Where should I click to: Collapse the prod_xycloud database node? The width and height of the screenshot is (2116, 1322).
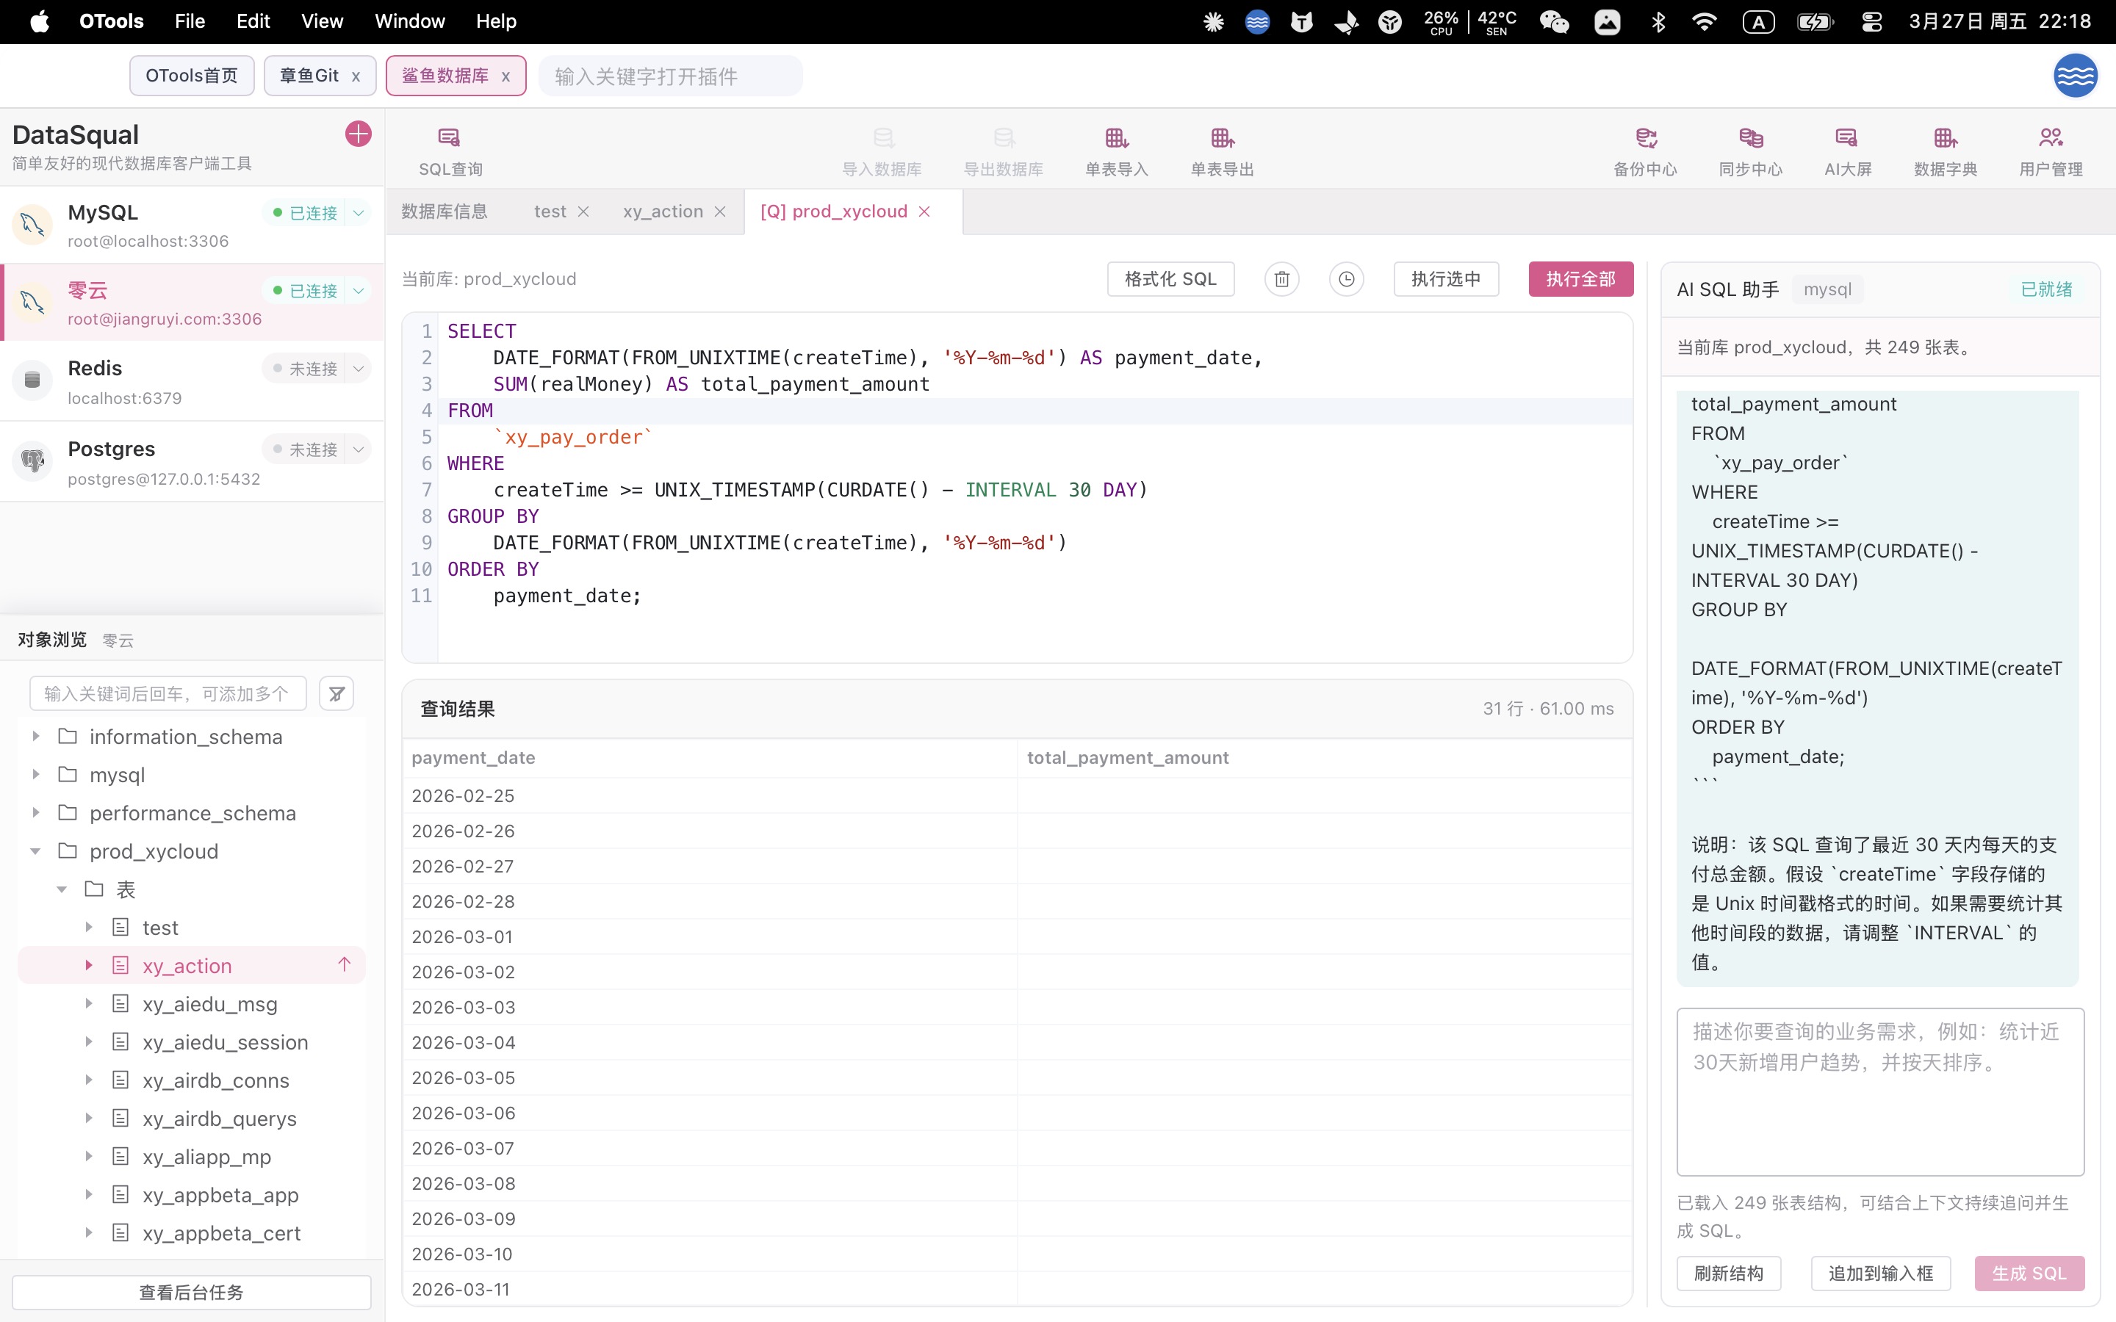(x=36, y=850)
